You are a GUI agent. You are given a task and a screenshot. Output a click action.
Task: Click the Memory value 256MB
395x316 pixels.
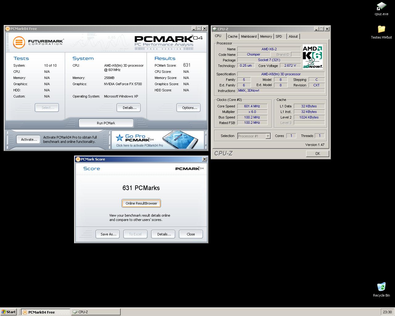(109, 78)
